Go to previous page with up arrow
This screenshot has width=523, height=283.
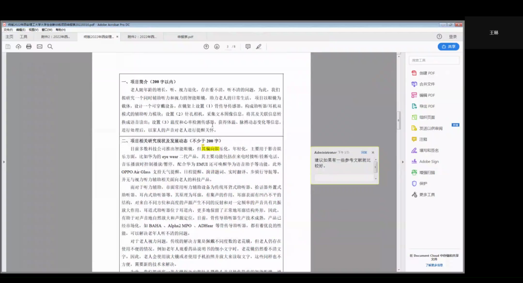pos(206,46)
